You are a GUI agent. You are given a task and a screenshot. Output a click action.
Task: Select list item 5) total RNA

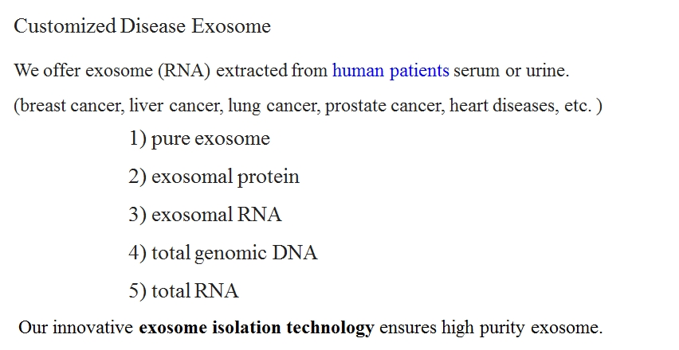(183, 290)
